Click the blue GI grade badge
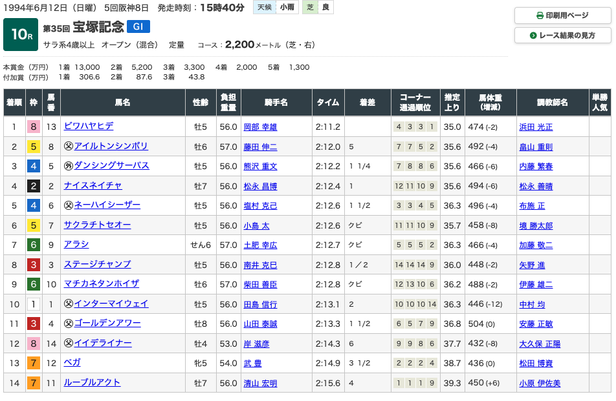 point(138,26)
